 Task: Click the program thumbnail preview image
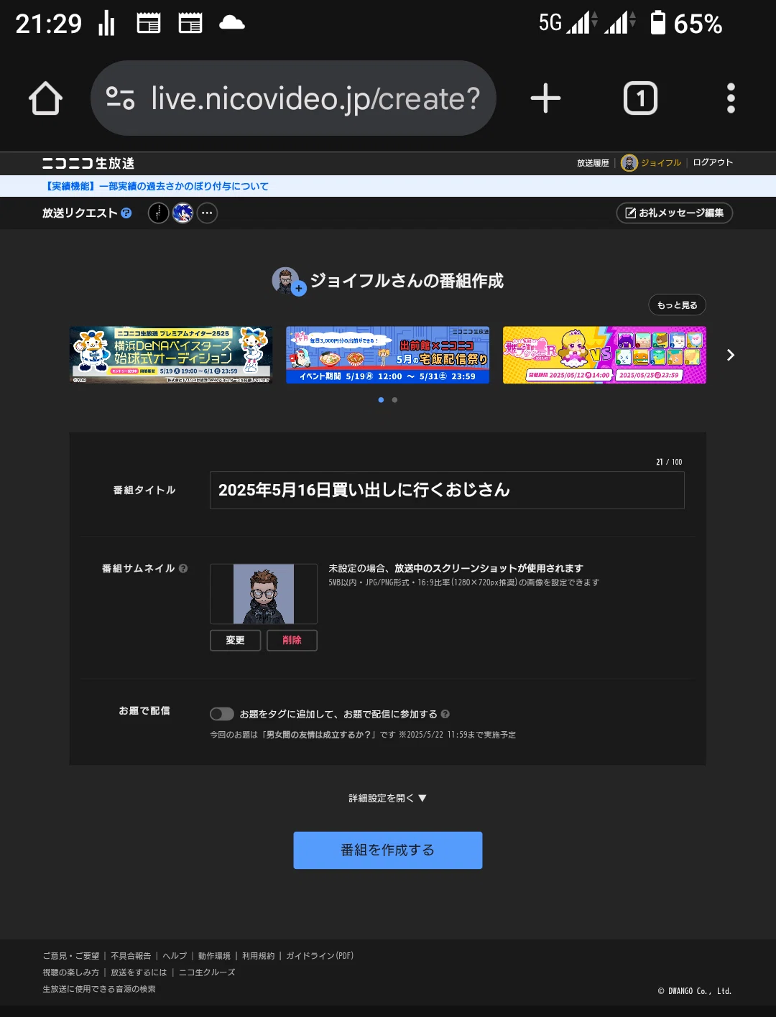point(264,594)
